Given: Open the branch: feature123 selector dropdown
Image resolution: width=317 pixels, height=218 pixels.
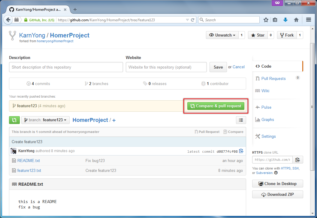Looking at the screenshot, I should click(45, 120).
